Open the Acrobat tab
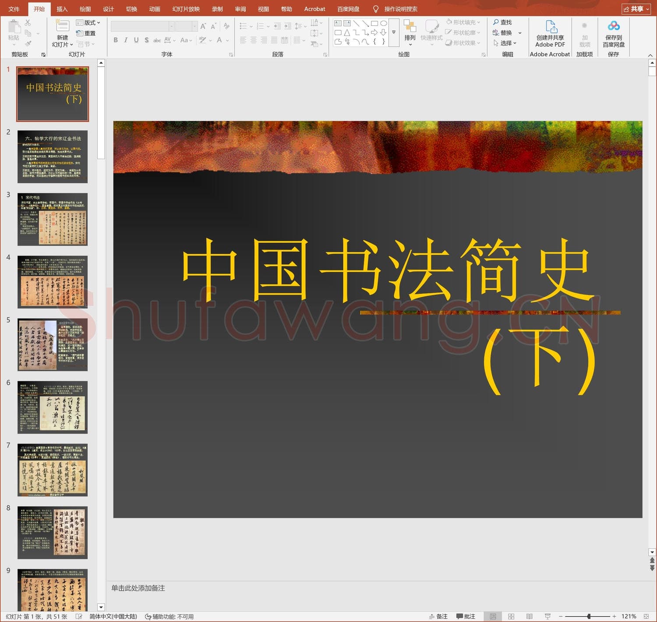This screenshot has height=622, width=657. (x=314, y=9)
